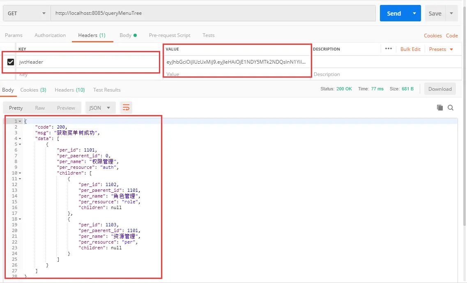Toggle line wrap icon
The height and width of the screenshot is (283, 467).
pyautogui.click(x=126, y=108)
